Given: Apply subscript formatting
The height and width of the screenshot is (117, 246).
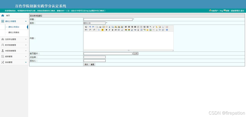Looking at the screenshot, I should click(150, 27).
